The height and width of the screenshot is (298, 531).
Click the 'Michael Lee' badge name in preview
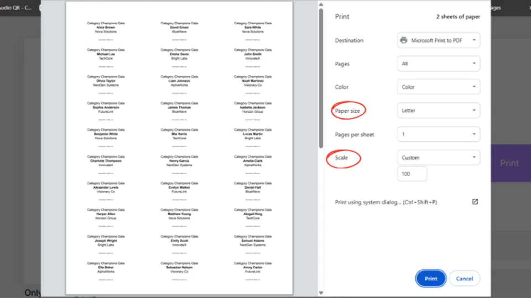point(106,54)
